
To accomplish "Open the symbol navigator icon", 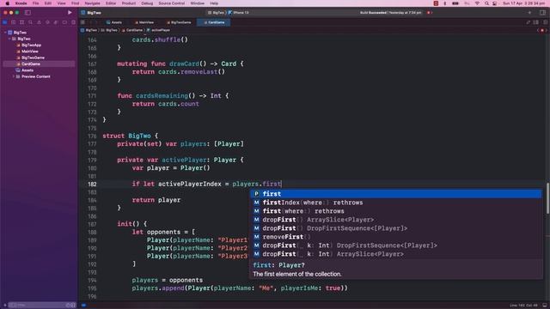I will [21, 22].
